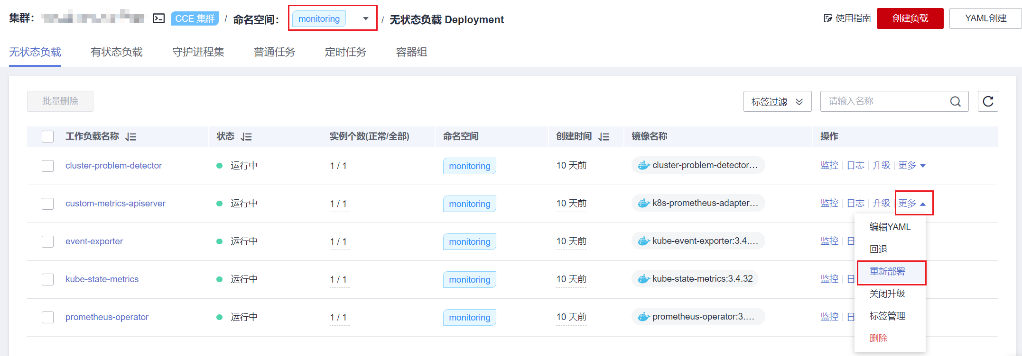Open the cluster terminal console icon
Screen dimensions: 1022x356
coord(158,18)
